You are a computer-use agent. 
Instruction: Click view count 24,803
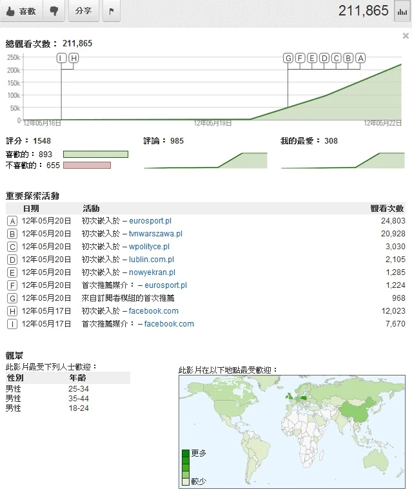(393, 221)
